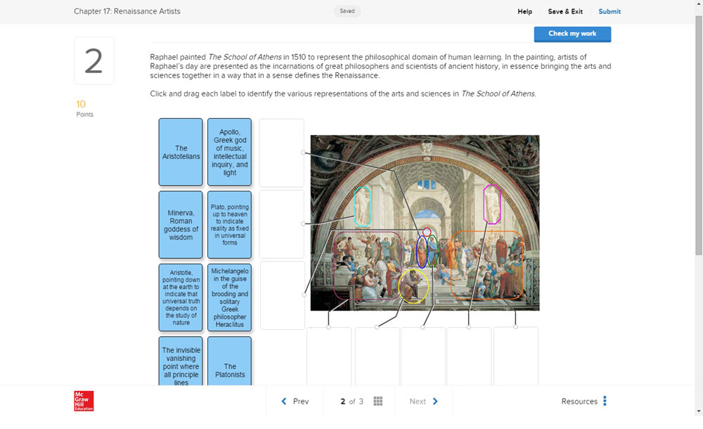Viewport: 703px width, 429px height.
Task: Click the Check my work button
Action: pyautogui.click(x=572, y=34)
